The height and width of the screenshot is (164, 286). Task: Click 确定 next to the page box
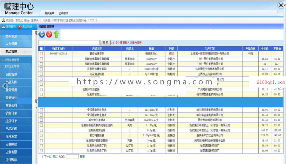coord(82,157)
